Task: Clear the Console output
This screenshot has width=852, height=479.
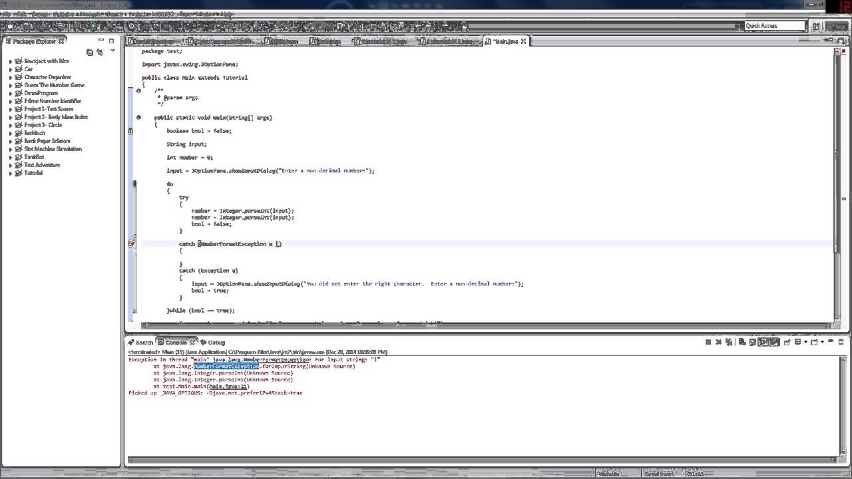Action: [x=742, y=342]
